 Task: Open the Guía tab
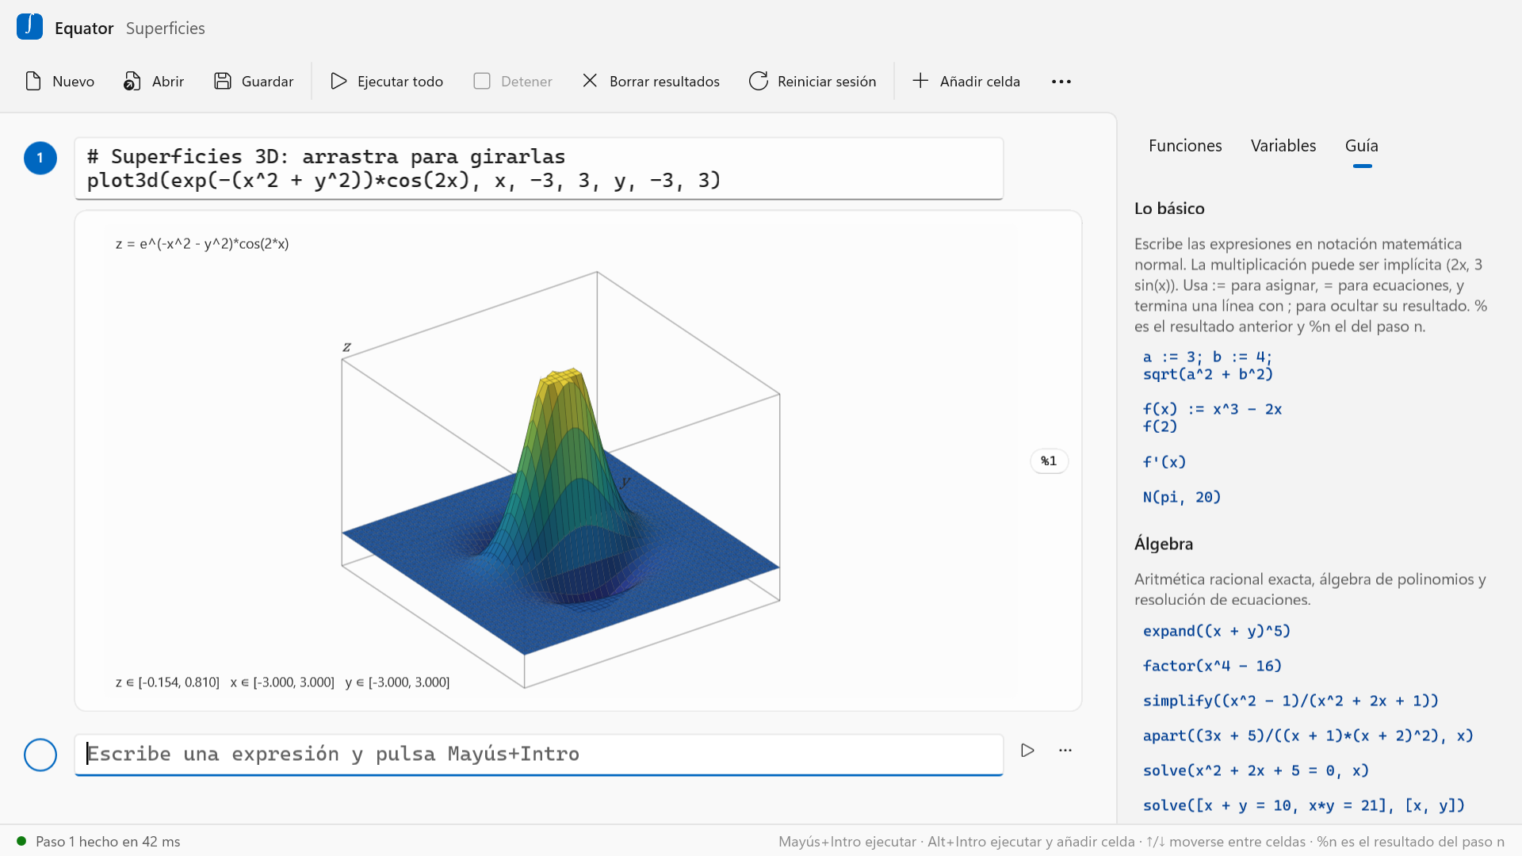coord(1362,146)
